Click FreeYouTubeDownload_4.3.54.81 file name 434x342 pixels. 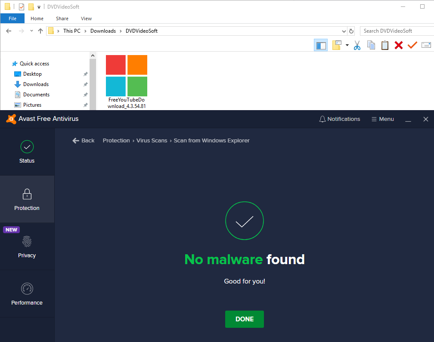pyautogui.click(x=127, y=103)
